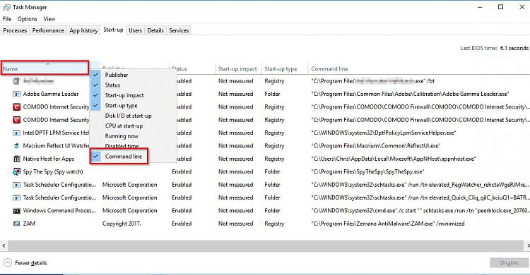Click the Fewer details link

point(31,263)
